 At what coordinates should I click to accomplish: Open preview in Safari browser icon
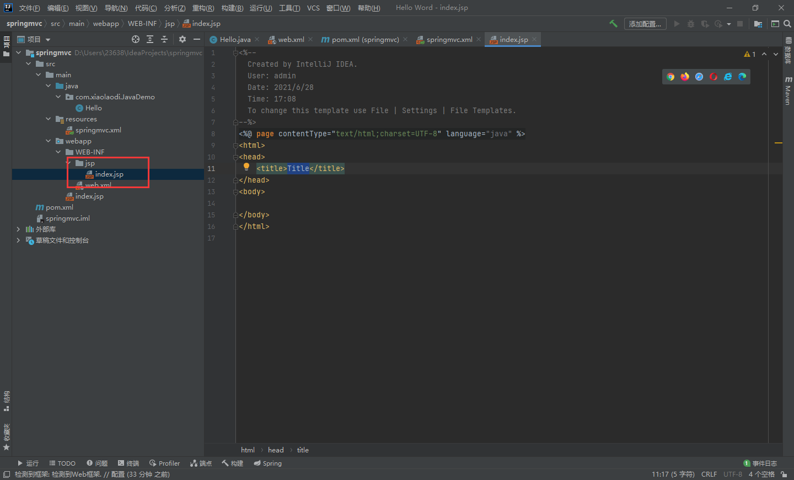point(699,77)
